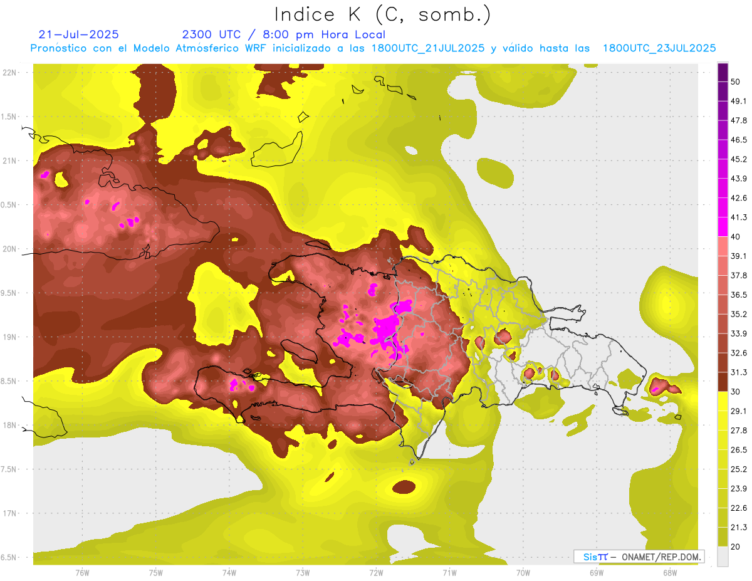Click the "31.3" color scale value
The height and width of the screenshot is (581, 752).
click(x=739, y=372)
